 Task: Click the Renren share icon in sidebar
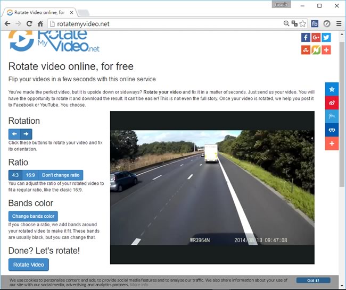point(332,130)
